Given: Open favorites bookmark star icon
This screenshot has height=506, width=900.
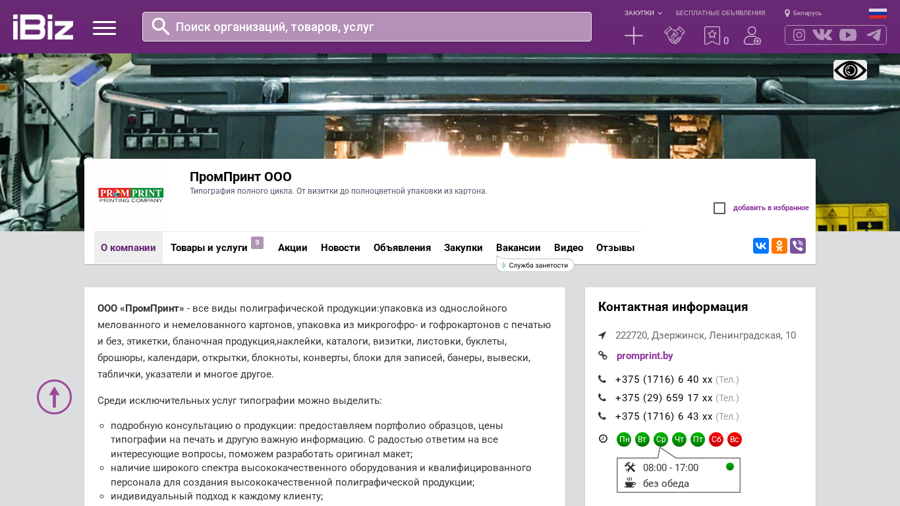Looking at the screenshot, I should (x=712, y=36).
